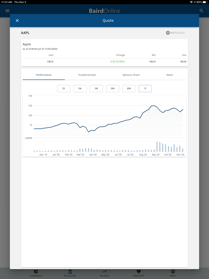Switch to the Fundamentals tab

(x=87, y=75)
